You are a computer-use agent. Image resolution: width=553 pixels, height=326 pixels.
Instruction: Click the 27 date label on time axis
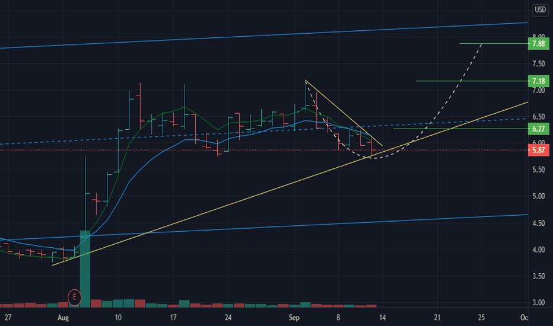click(8, 318)
